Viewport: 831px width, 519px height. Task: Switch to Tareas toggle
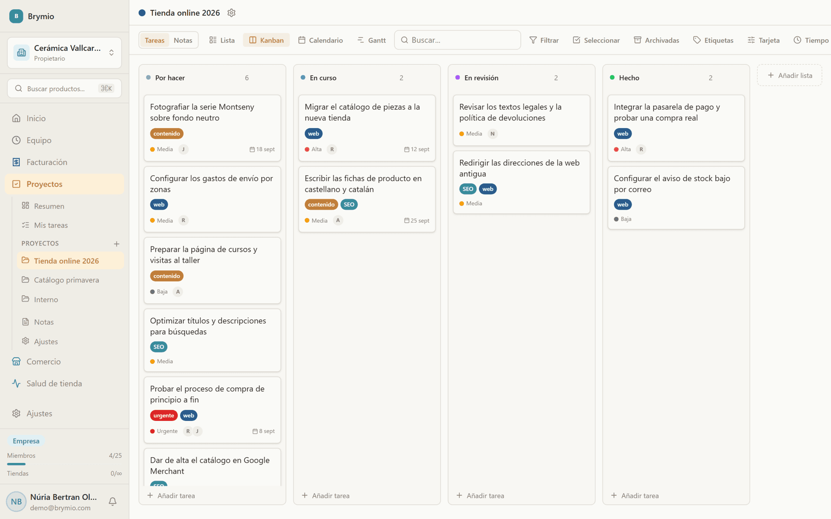(x=154, y=40)
